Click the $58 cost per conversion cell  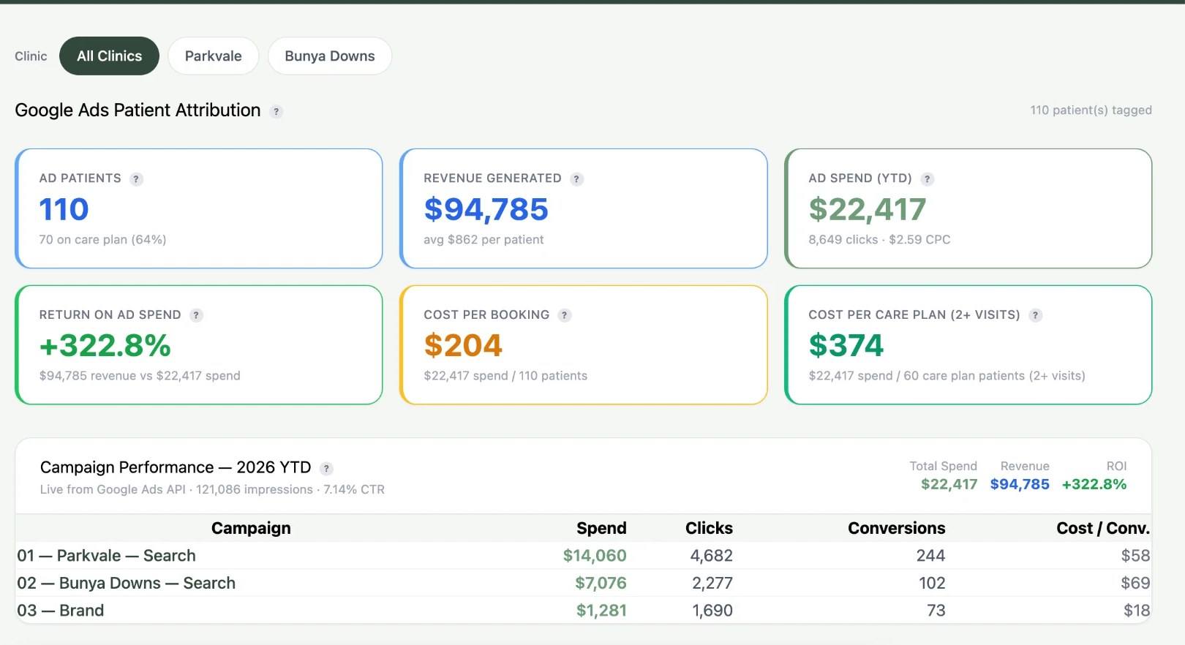[1135, 556]
